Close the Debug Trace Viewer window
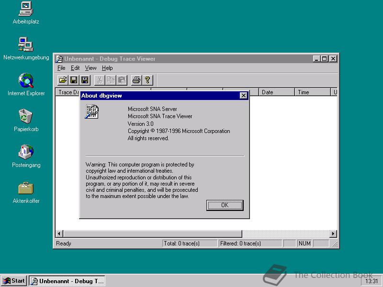This screenshot has width=383, height=287. (x=333, y=59)
